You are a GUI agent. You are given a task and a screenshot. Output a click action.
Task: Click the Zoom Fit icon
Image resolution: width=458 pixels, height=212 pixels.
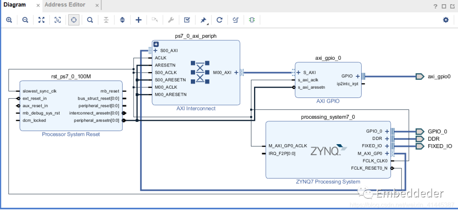point(42,20)
